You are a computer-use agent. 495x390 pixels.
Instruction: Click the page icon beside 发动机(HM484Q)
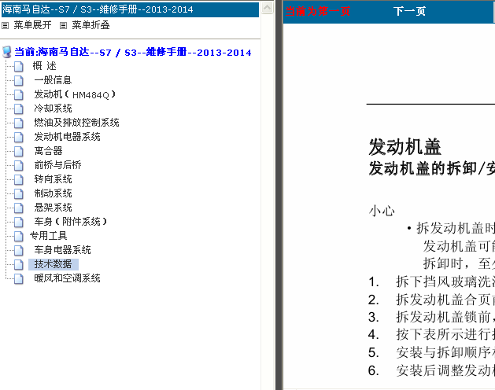[x=19, y=95]
